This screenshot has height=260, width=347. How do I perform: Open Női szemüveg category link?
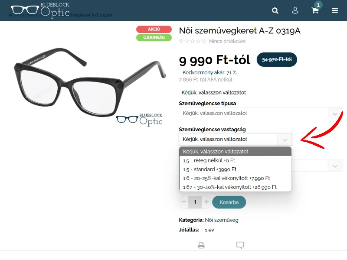tap(222, 220)
